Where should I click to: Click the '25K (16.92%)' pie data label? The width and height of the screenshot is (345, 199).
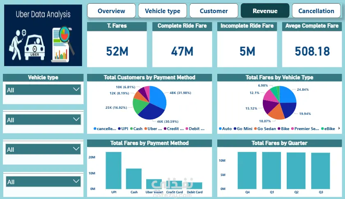pyautogui.click(x=116, y=108)
